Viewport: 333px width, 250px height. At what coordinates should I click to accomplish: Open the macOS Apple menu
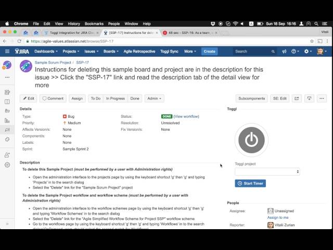pos(7,24)
